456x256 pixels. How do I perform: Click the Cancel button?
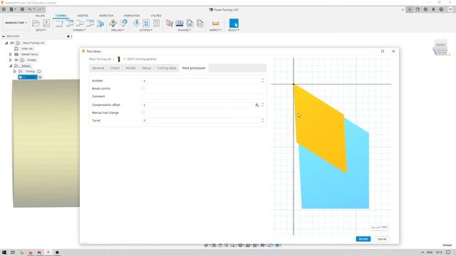(382, 239)
